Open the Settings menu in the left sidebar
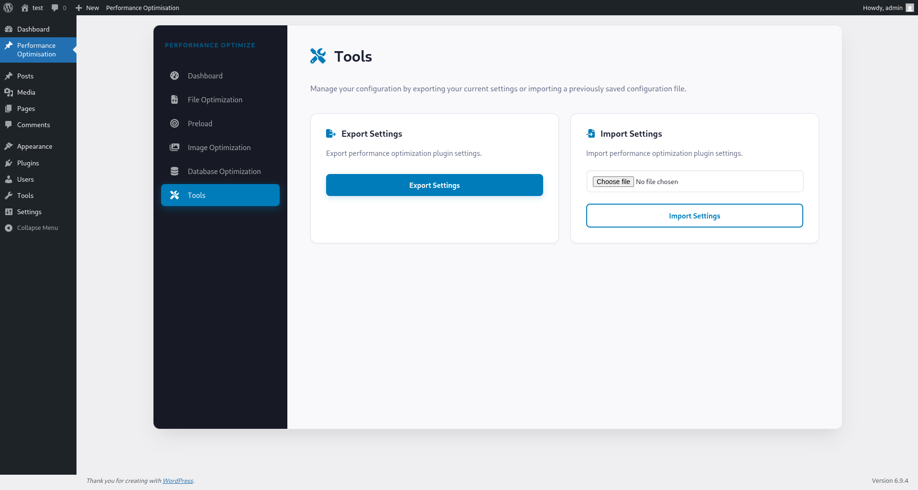Screen dimensions: 918x490 (29, 211)
